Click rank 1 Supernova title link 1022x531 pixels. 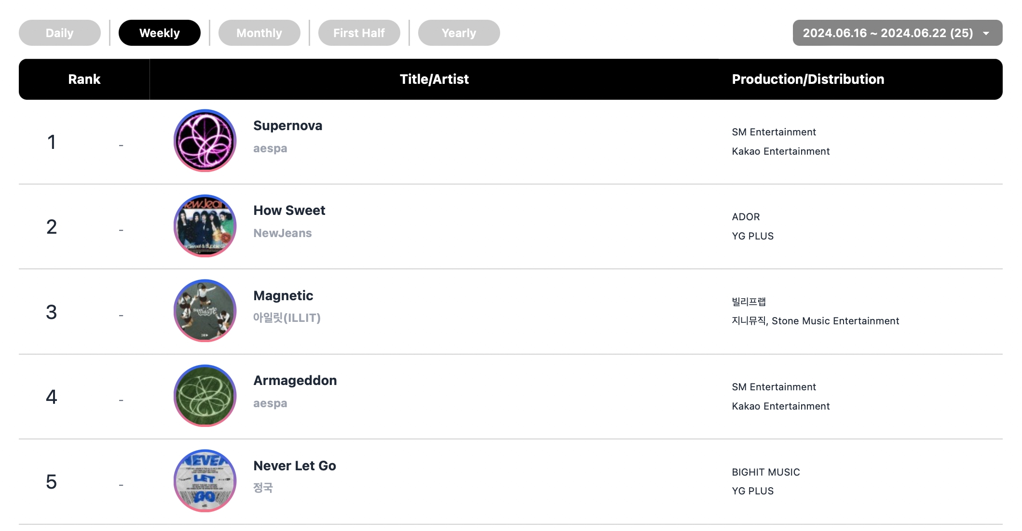pyautogui.click(x=288, y=126)
